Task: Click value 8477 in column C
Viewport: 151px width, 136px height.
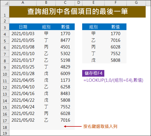Action: tap(65, 40)
